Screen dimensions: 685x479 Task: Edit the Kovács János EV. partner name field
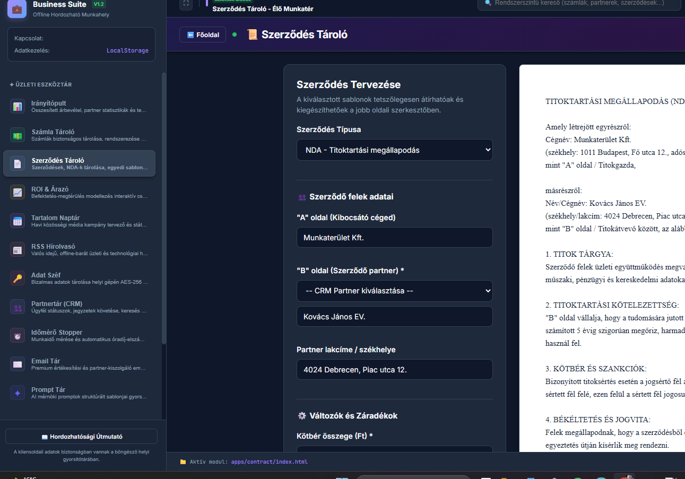coord(395,317)
